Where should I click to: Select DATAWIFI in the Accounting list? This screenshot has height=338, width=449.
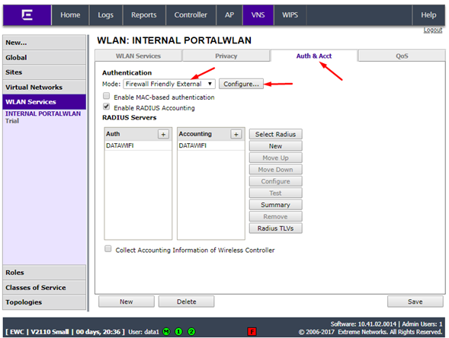click(210, 145)
